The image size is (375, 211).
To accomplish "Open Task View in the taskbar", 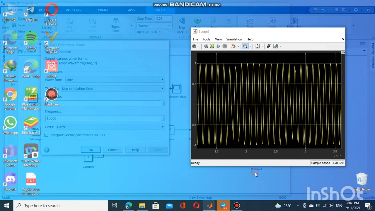I will [x=115, y=206].
